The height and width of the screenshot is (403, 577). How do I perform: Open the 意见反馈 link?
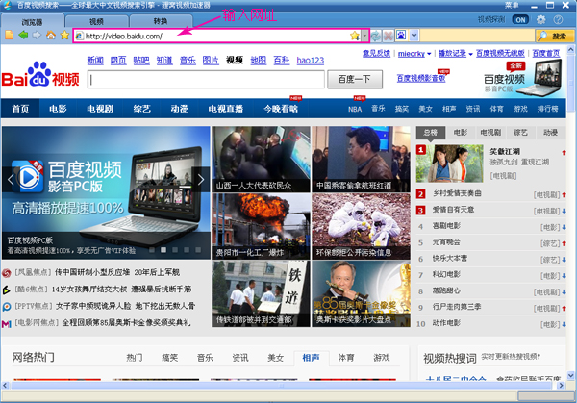pyautogui.click(x=376, y=54)
